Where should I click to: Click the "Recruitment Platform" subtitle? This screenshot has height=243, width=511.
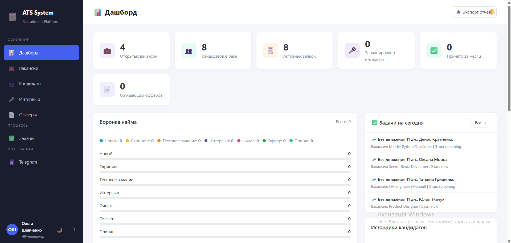(x=40, y=22)
